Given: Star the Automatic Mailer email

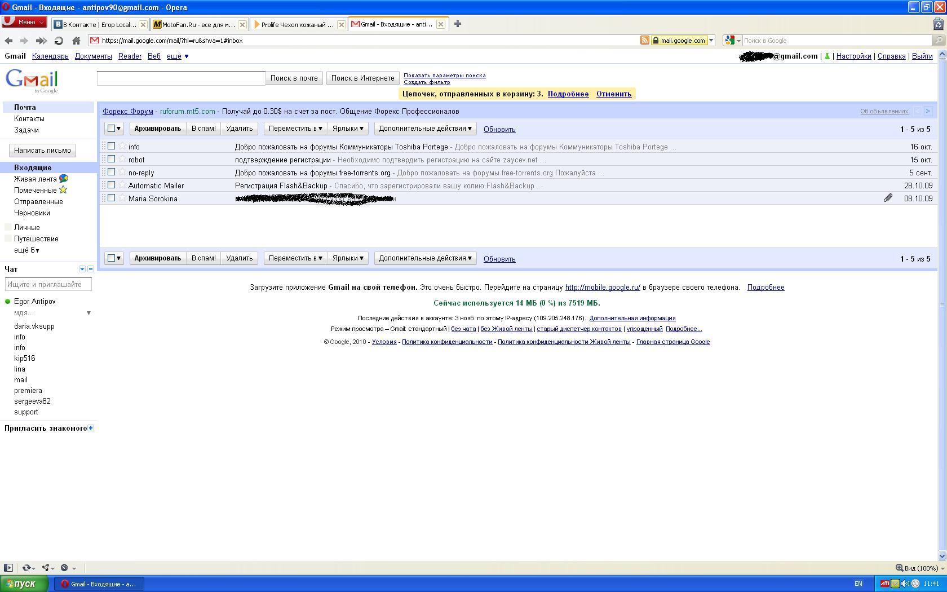Looking at the screenshot, I should (x=122, y=185).
